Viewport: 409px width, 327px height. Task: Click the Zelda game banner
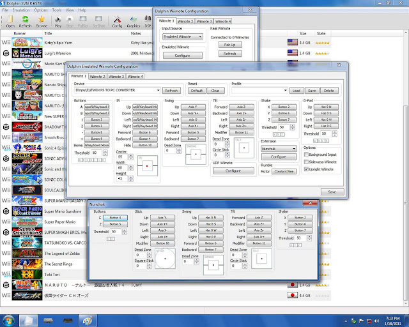coord(27,253)
